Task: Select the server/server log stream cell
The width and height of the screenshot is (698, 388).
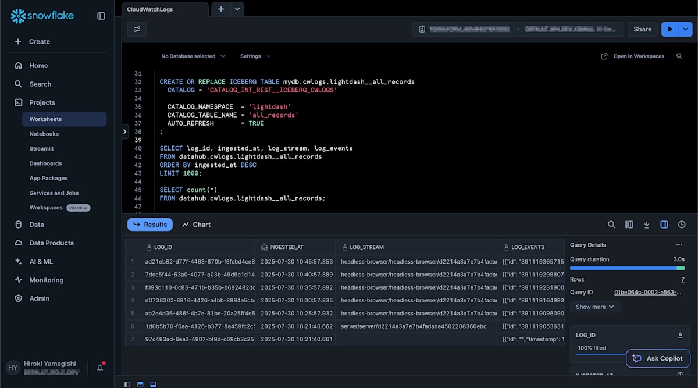Action: coord(416,326)
